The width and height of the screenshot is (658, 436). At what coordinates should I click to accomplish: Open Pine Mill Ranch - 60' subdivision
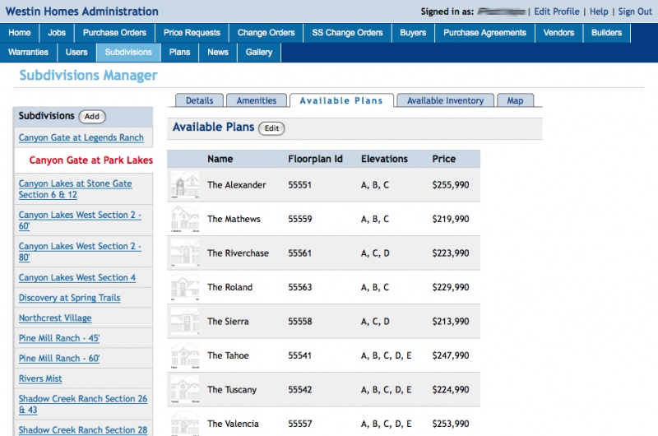click(59, 358)
